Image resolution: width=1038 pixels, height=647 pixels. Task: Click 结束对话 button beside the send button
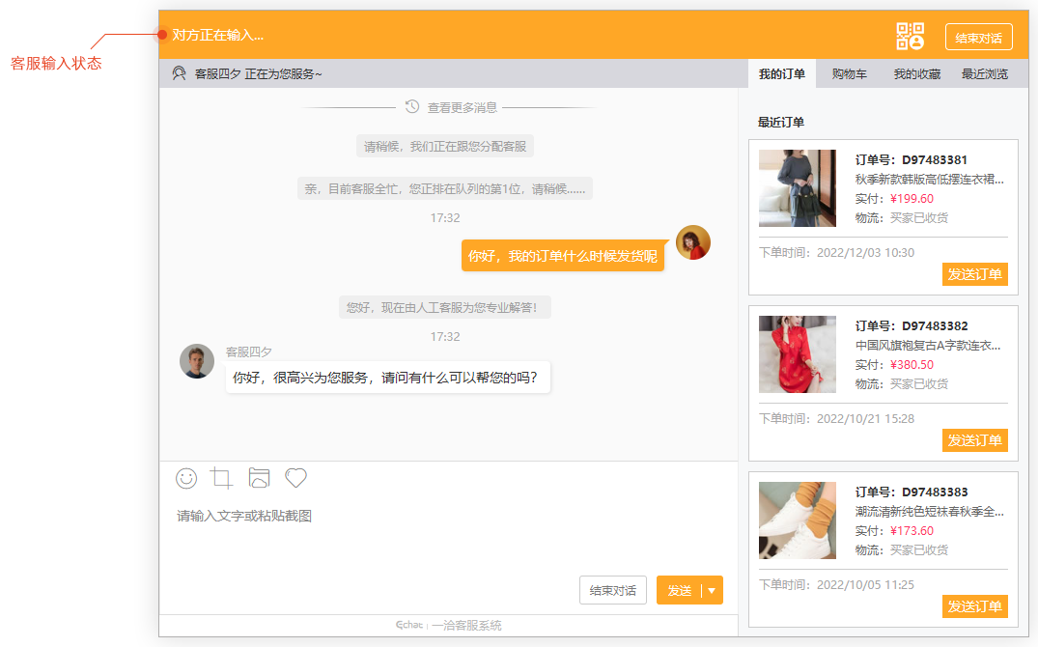612,591
